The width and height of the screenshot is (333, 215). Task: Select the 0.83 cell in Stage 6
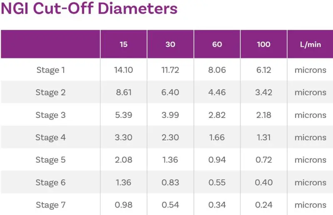(x=170, y=182)
